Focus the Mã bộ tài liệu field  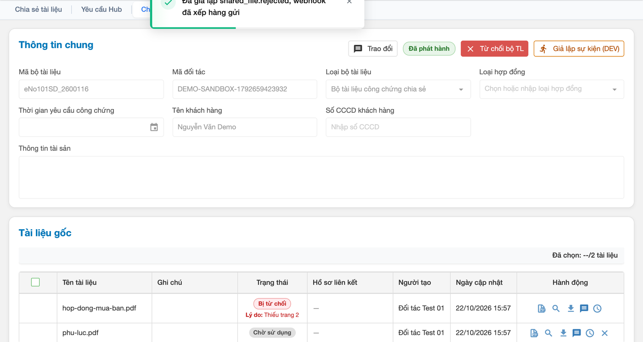coord(91,89)
